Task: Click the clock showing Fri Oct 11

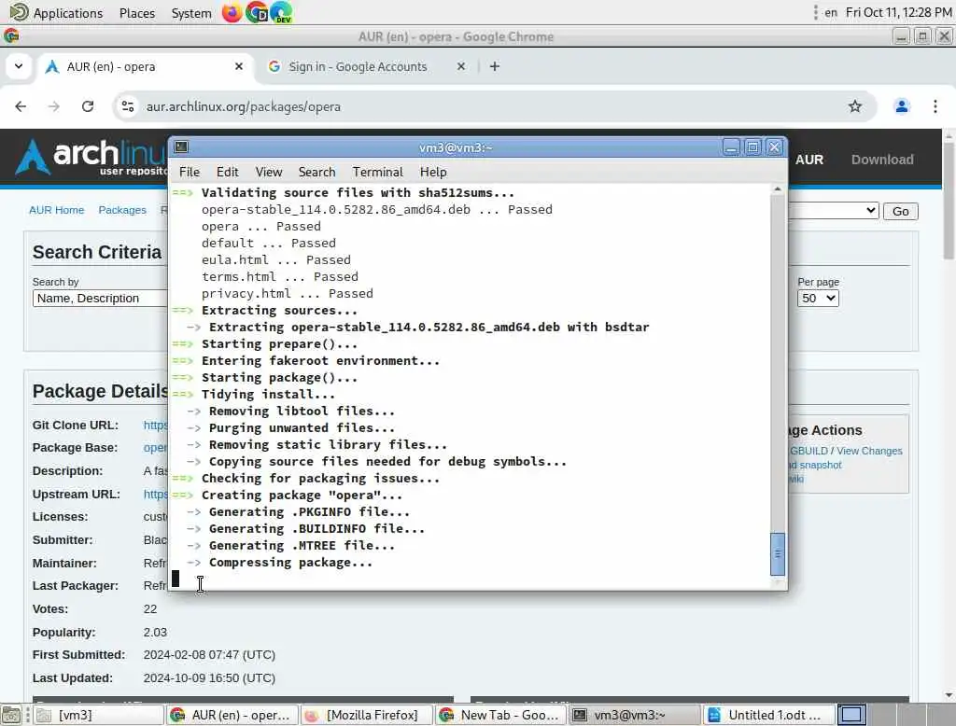Action: [898, 12]
